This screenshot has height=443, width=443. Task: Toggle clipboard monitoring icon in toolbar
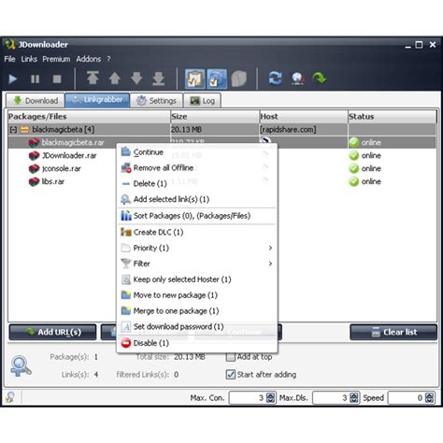[x=195, y=79]
